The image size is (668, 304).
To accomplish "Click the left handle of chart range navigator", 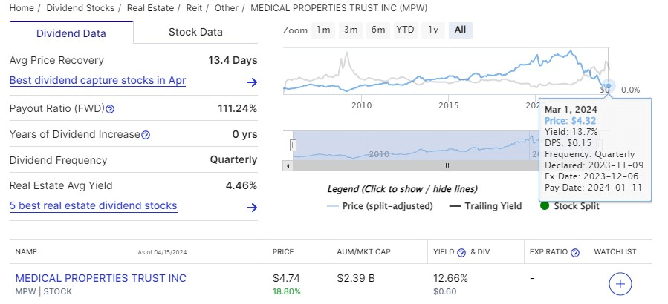I will coord(293,145).
